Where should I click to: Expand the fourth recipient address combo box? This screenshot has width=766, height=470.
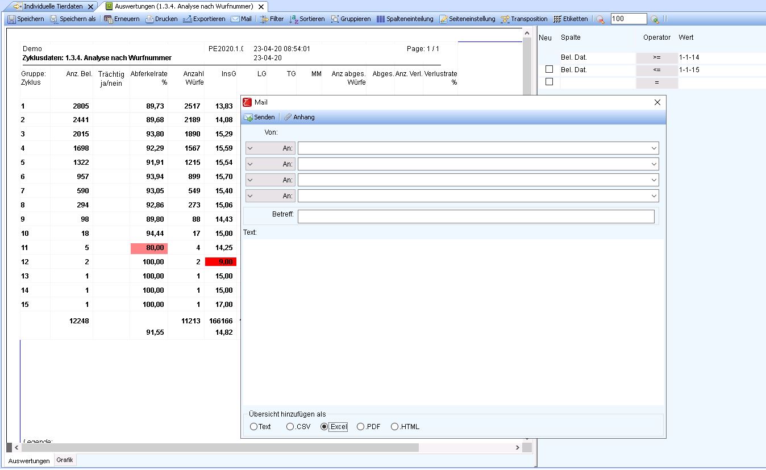[654, 196]
